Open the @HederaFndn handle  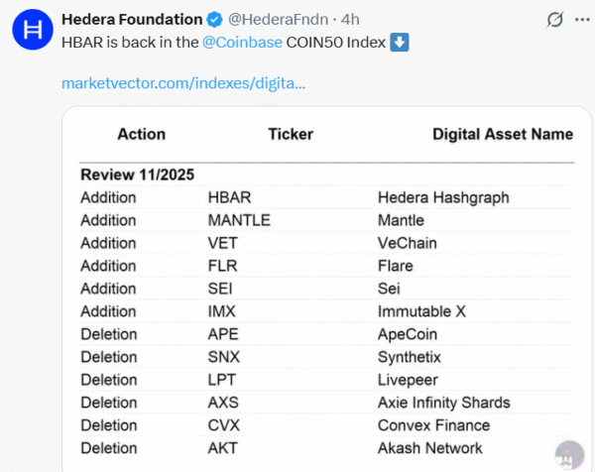(x=282, y=19)
